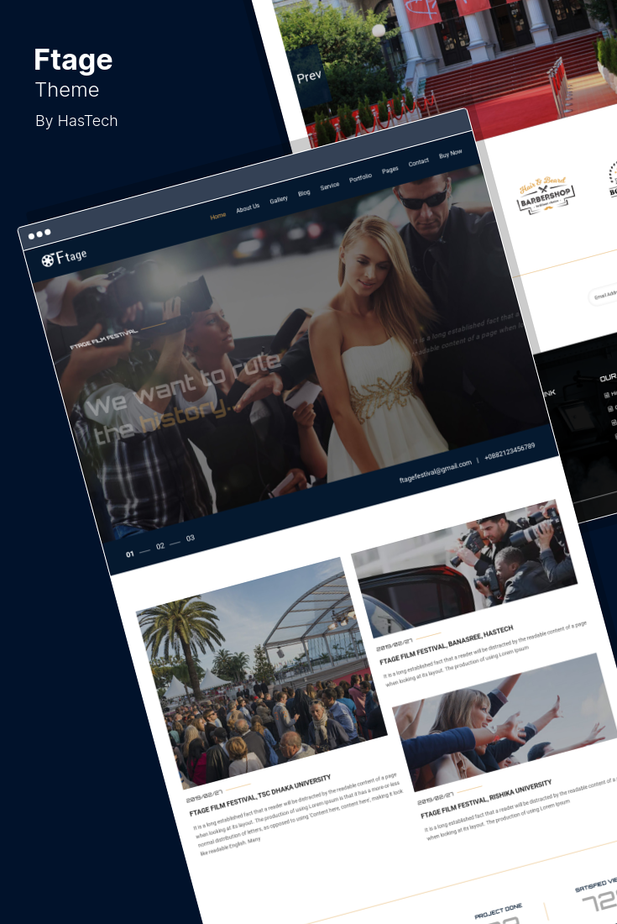Select the Service menu item
The width and height of the screenshot is (617, 924).
[x=330, y=186]
